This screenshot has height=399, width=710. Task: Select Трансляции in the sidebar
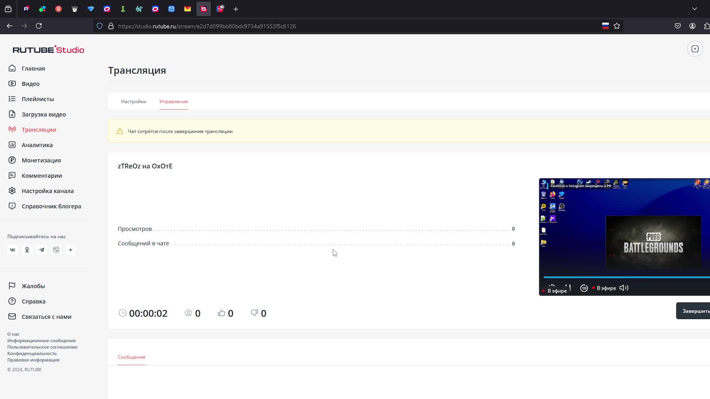(x=32, y=130)
